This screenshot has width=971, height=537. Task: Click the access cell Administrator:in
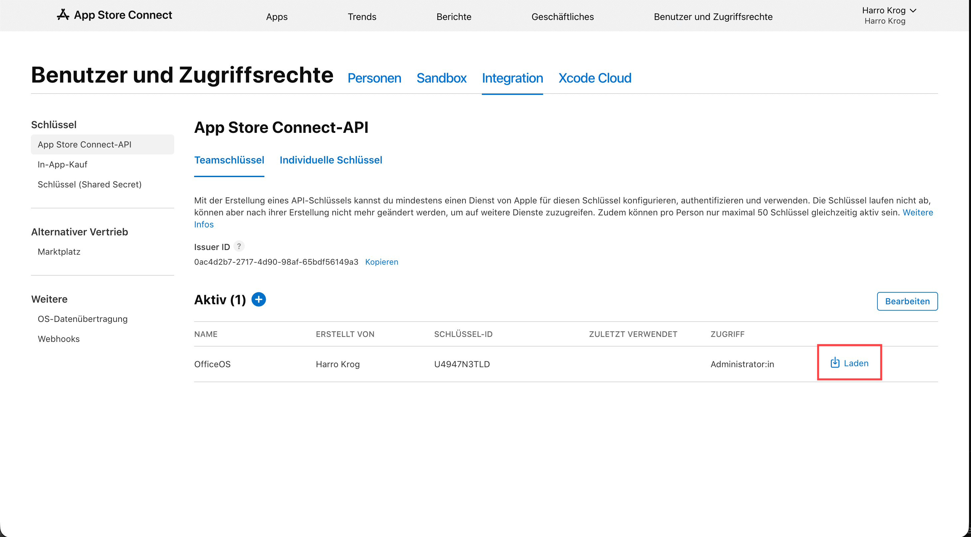point(742,364)
